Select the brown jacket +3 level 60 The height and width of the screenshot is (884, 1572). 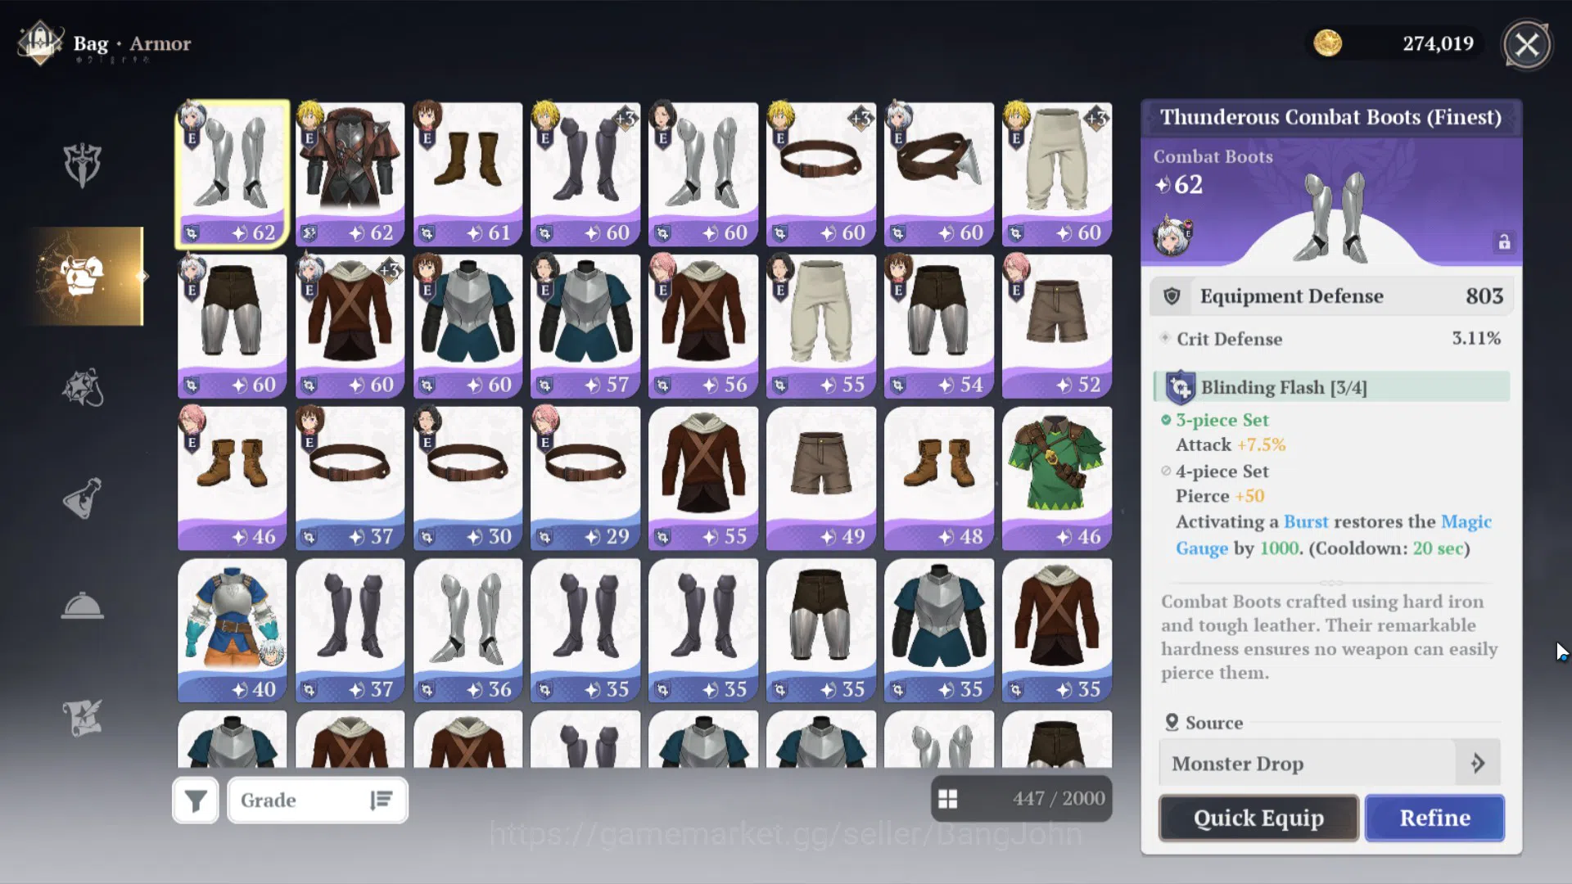[x=350, y=327]
